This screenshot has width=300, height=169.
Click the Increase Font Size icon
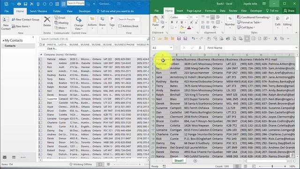point(191,22)
